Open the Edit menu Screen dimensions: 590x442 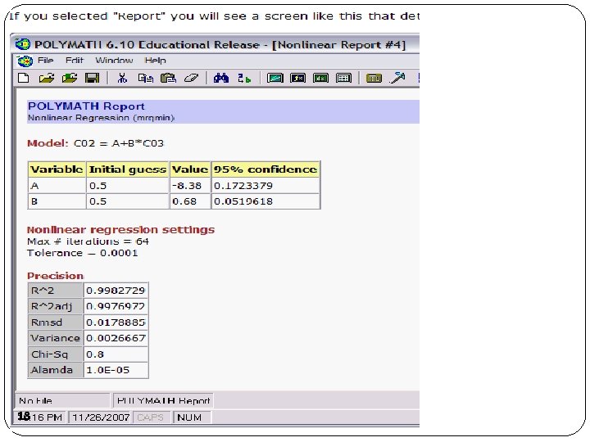(74, 60)
